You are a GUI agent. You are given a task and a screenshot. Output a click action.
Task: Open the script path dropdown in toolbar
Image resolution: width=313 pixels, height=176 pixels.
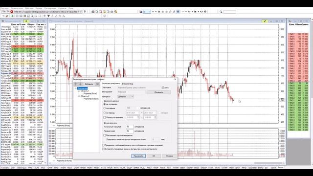pyautogui.click(x=80, y=12)
